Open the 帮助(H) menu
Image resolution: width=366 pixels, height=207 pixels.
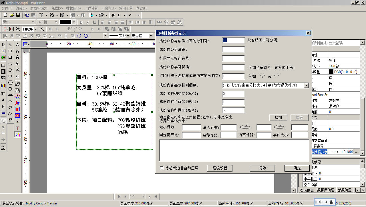point(141,8)
